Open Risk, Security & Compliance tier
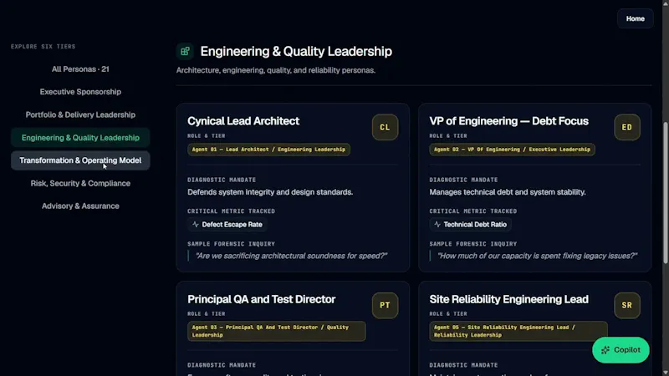 [80, 183]
